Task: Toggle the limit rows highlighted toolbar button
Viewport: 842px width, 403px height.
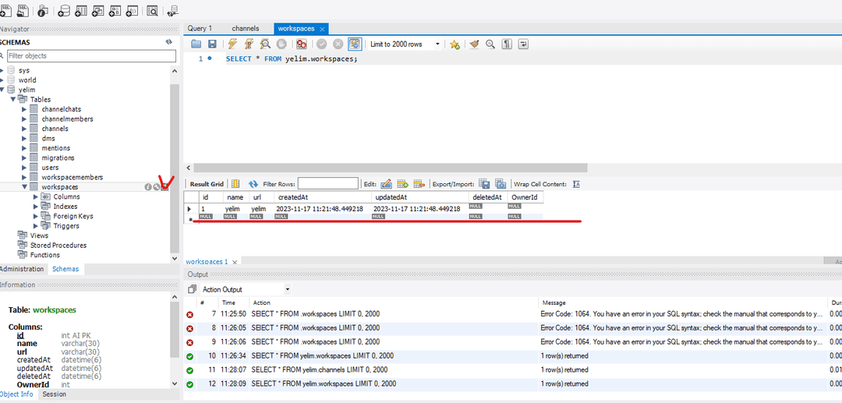Action: [355, 44]
